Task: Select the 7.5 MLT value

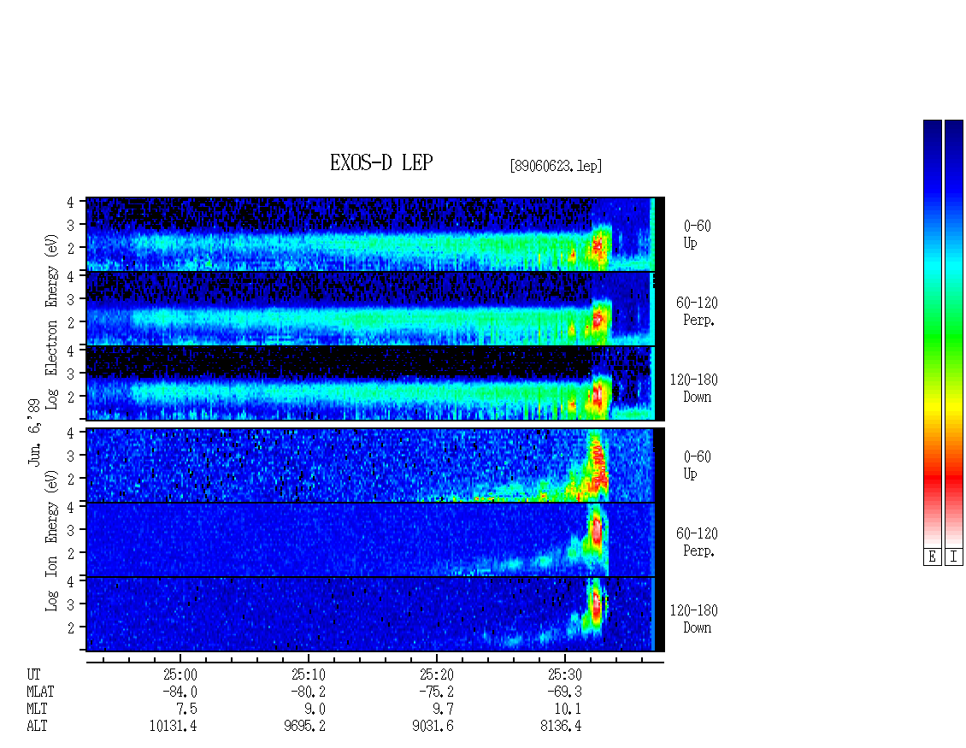Action: (x=187, y=710)
